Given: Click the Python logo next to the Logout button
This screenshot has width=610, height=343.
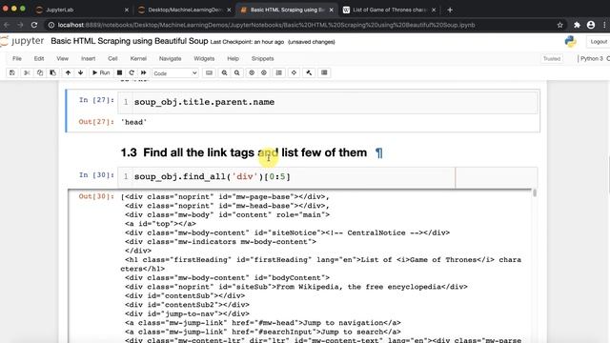Looking at the screenshot, I should click(x=570, y=42).
